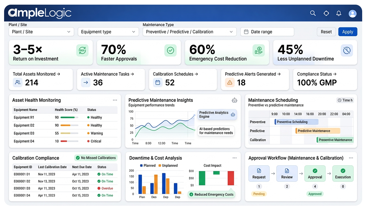Open the Plant / Site dropdown
This screenshot has height=210, width=366.
point(41,32)
